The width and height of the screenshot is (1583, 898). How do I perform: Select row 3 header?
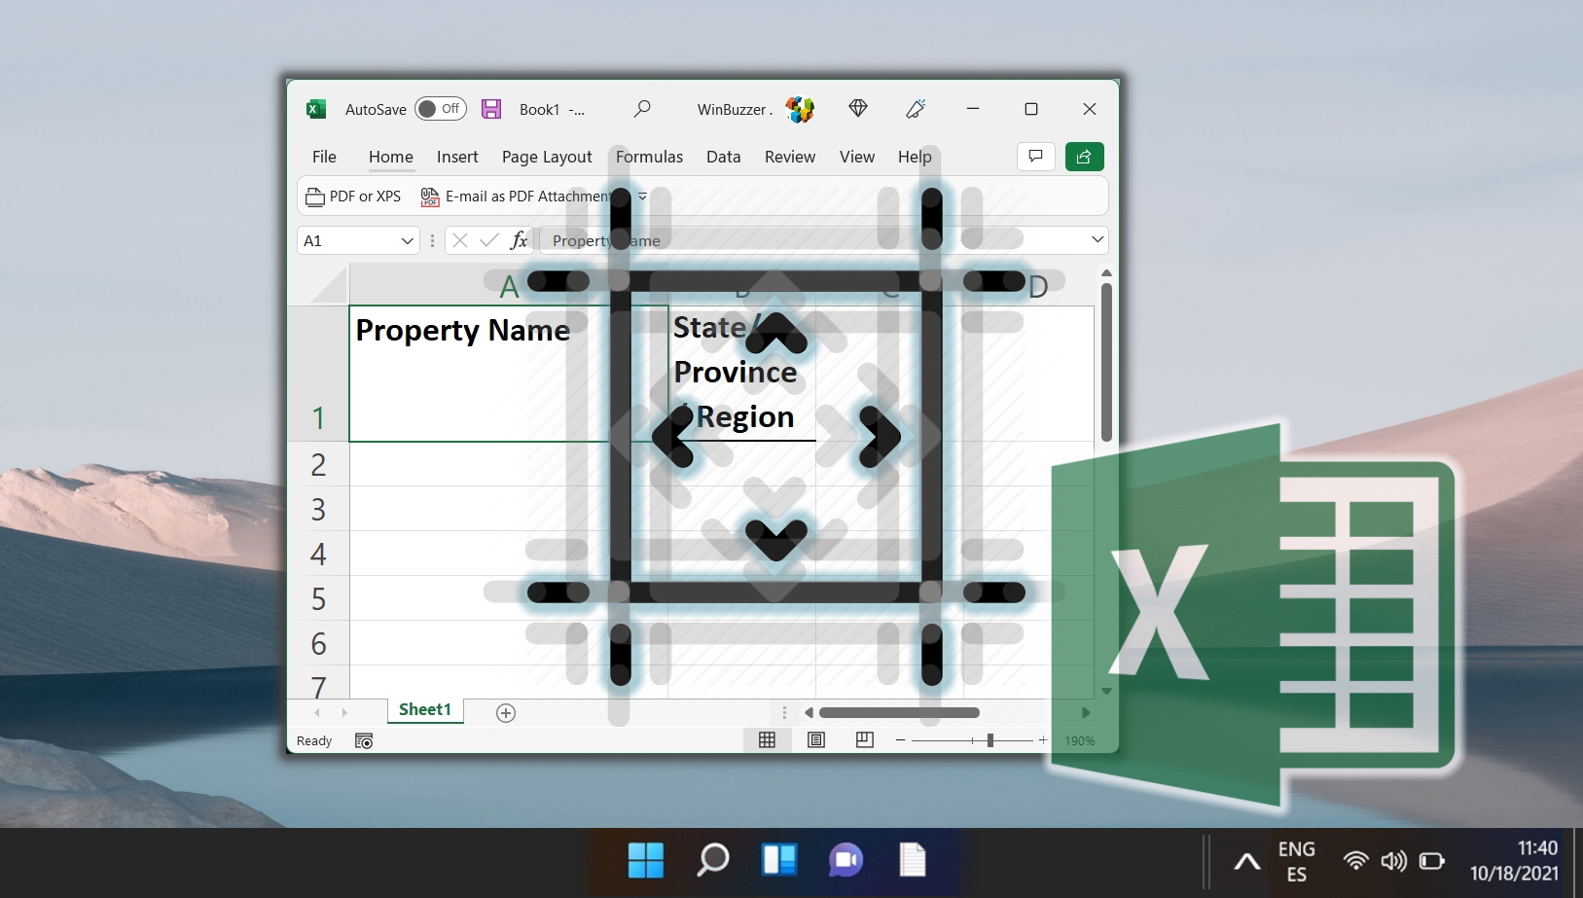[318, 509]
